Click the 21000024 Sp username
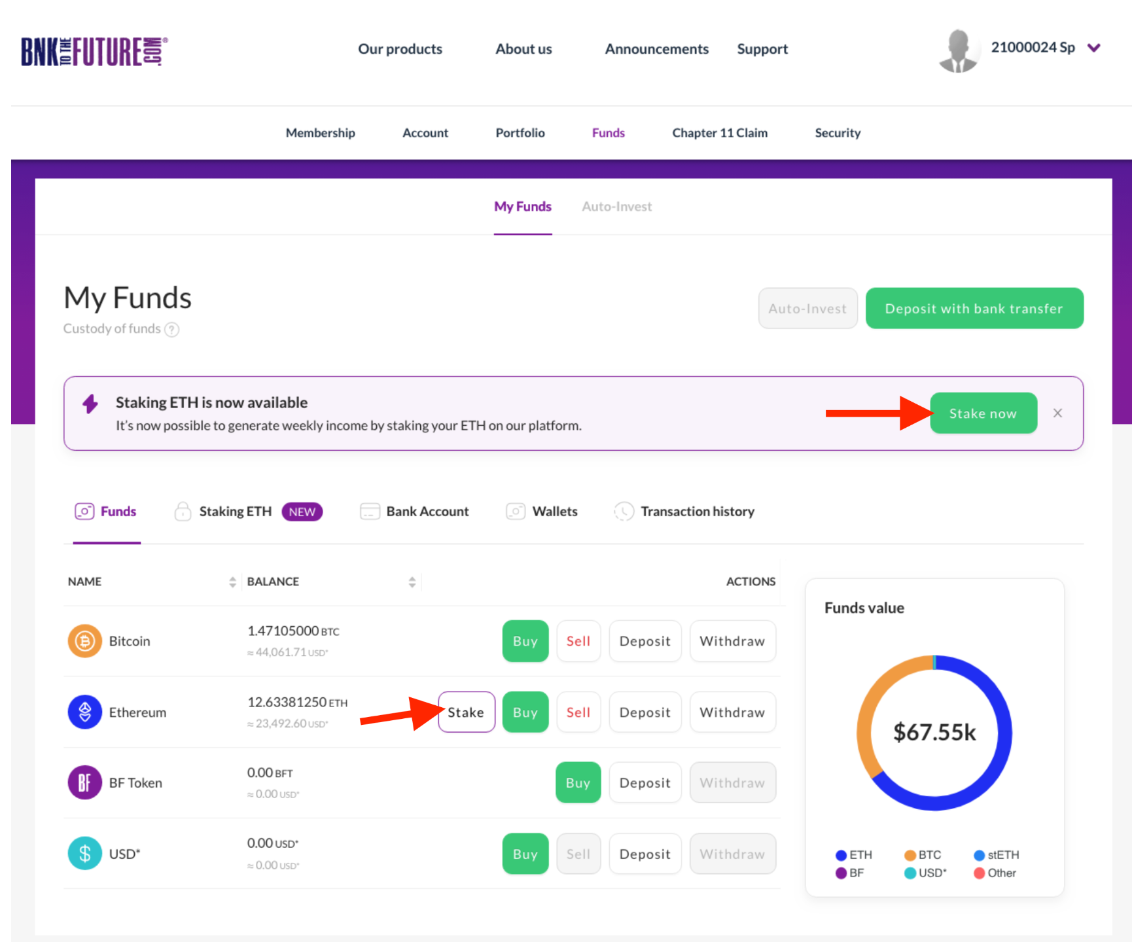Image resolution: width=1132 pixels, height=942 pixels. tap(1033, 48)
